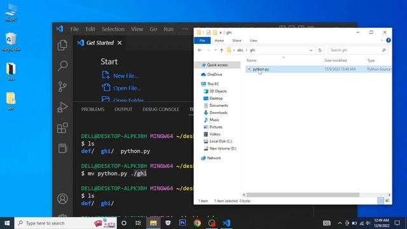Click the VS Code logo in title bar

pyautogui.click(x=60, y=29)
